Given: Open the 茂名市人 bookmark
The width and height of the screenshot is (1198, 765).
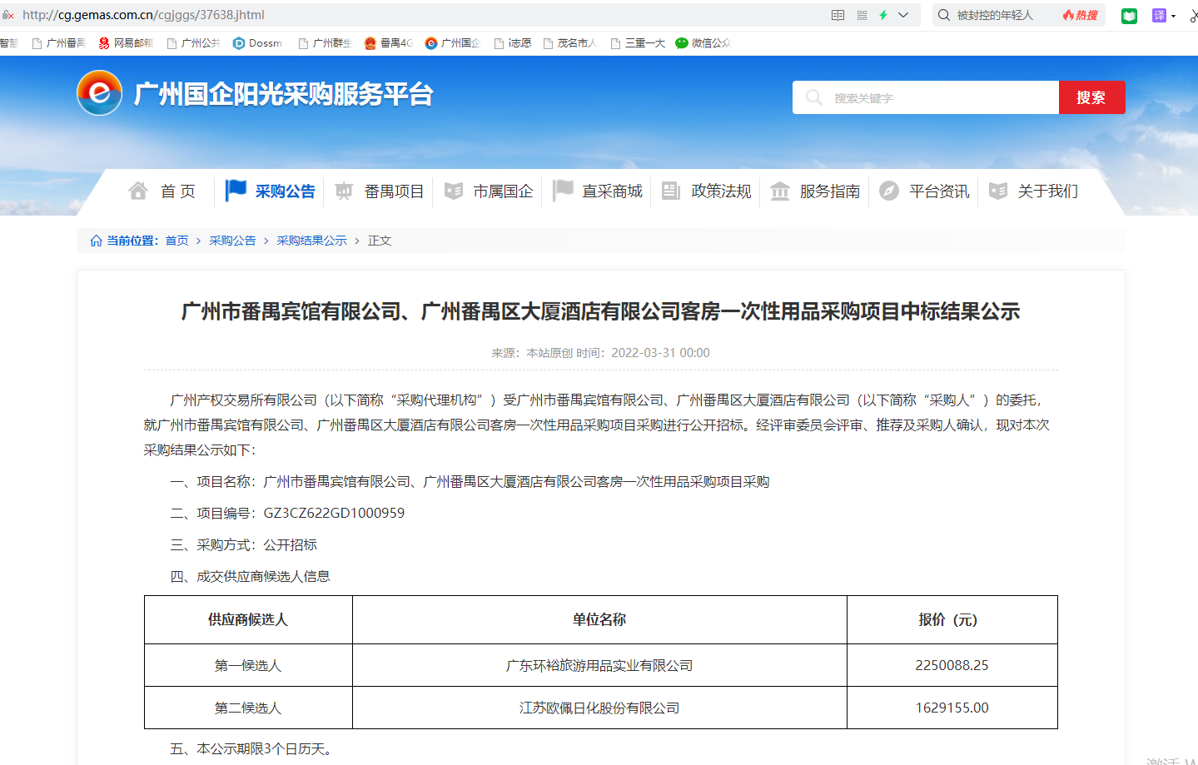Looking at the screenshot, I should coord(570,43).
